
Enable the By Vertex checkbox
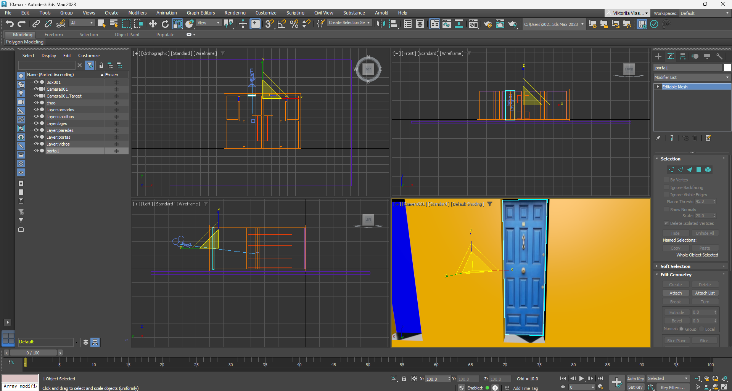666,180
